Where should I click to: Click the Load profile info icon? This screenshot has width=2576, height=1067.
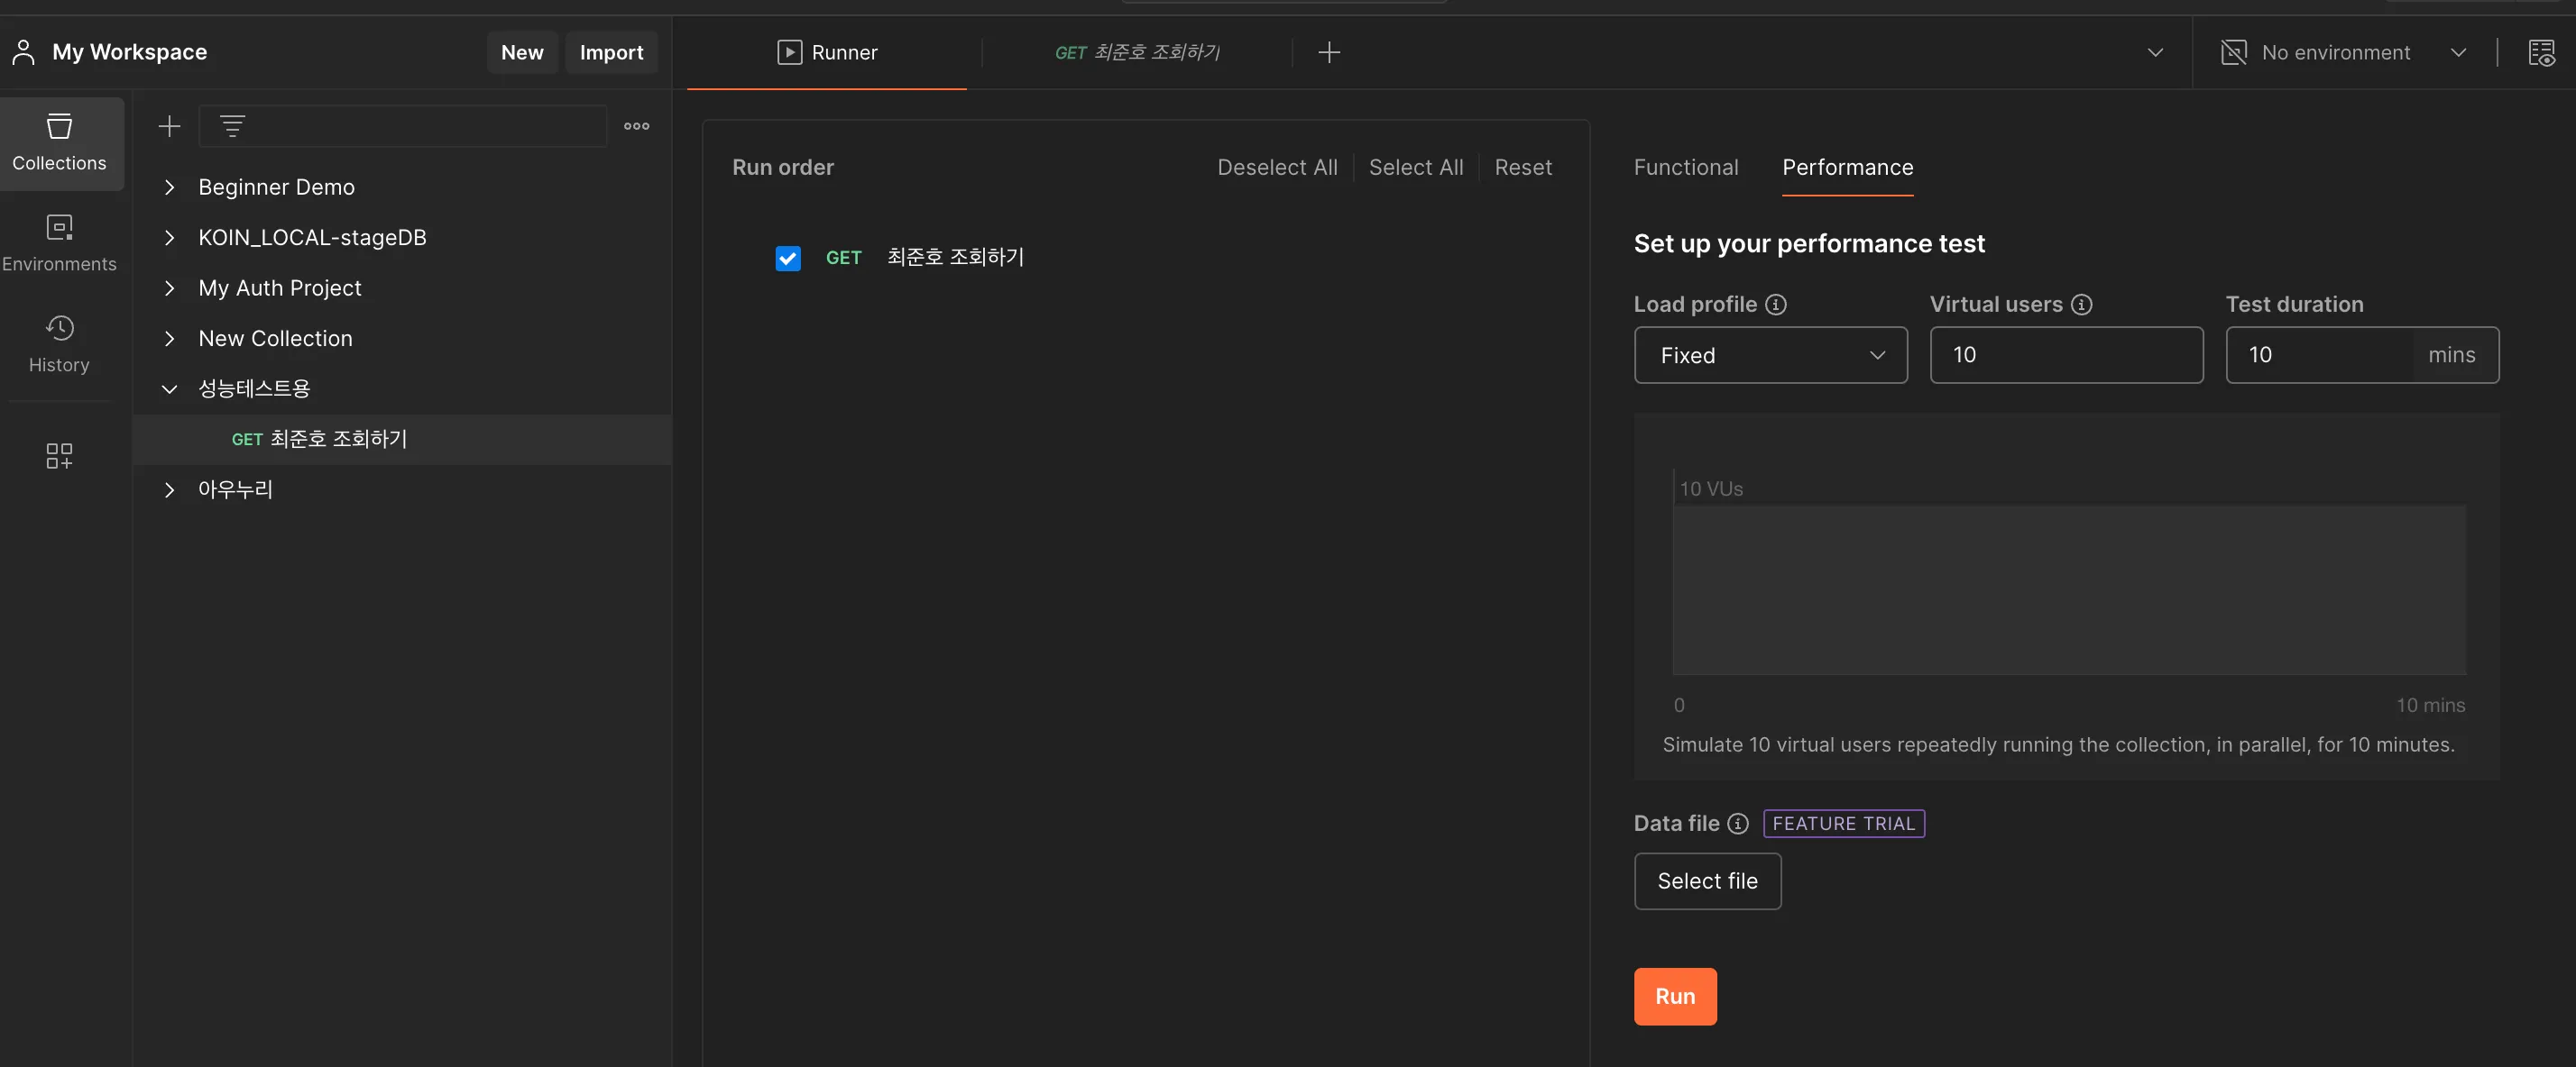coord(1775,305)
